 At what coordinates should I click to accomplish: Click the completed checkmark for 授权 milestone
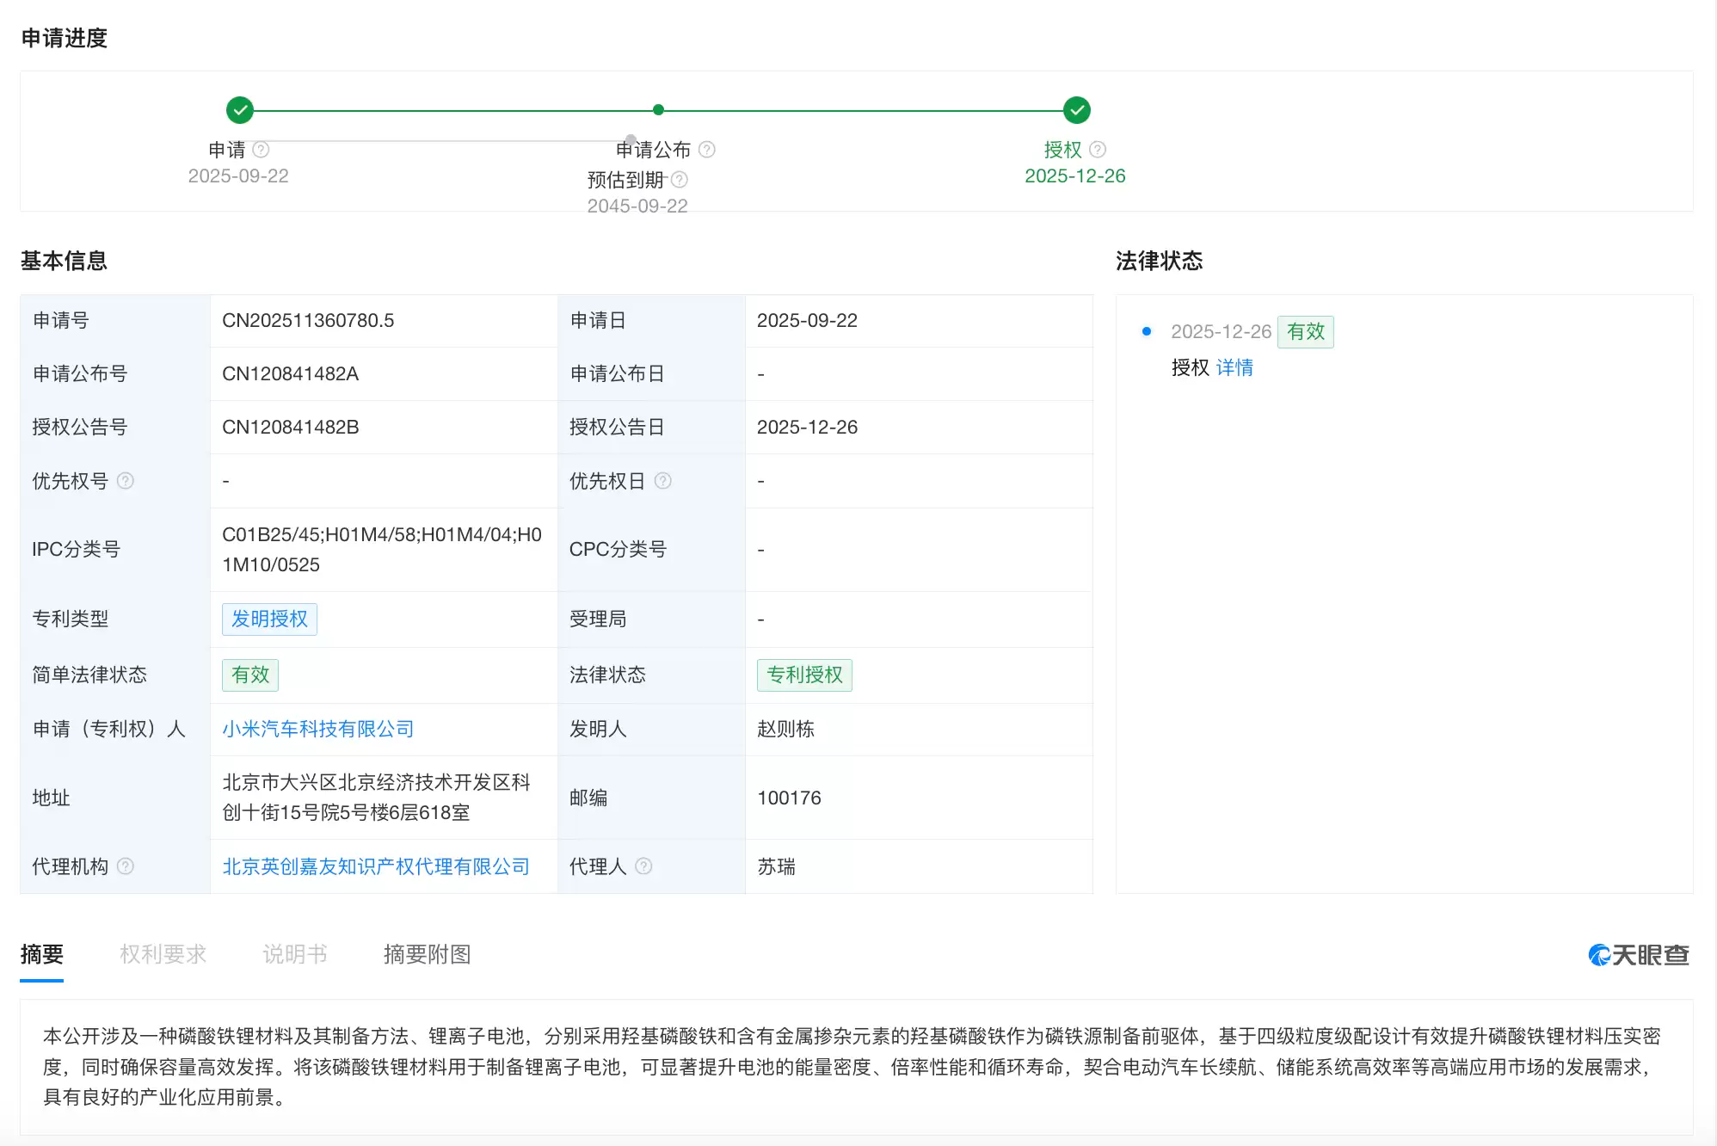pos(1076,110)
